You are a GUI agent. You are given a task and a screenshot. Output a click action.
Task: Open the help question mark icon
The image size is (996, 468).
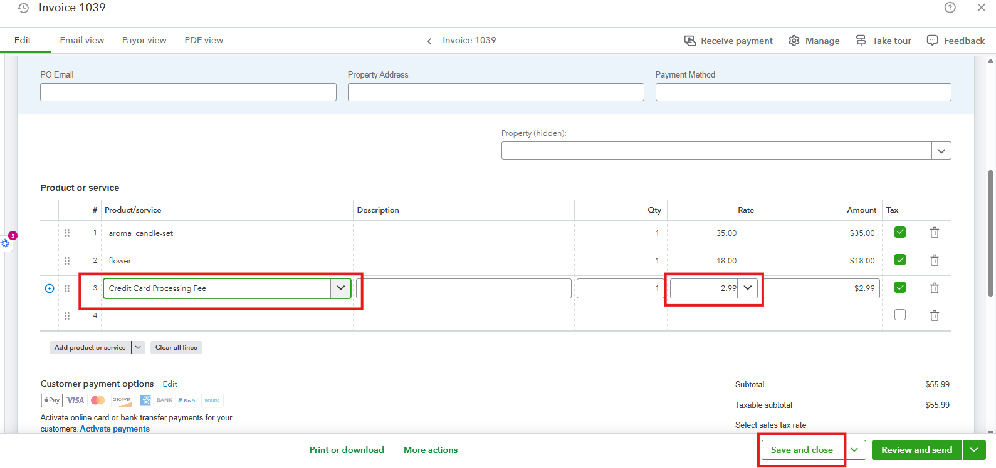click(950, 8)
